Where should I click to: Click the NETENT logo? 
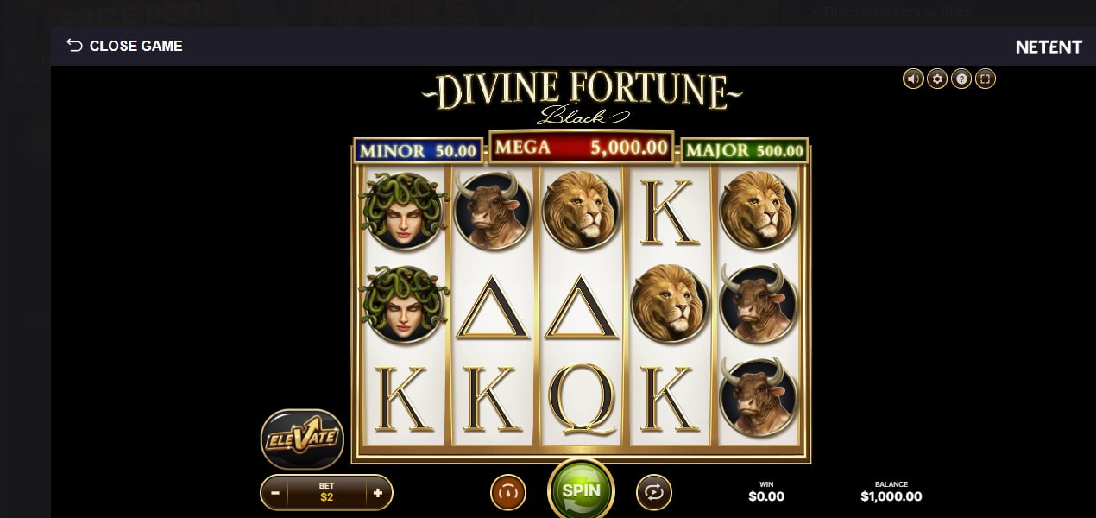(1049, 47)
